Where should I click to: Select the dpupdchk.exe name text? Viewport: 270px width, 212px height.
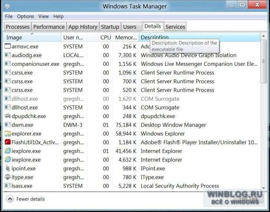pos(29,116)
